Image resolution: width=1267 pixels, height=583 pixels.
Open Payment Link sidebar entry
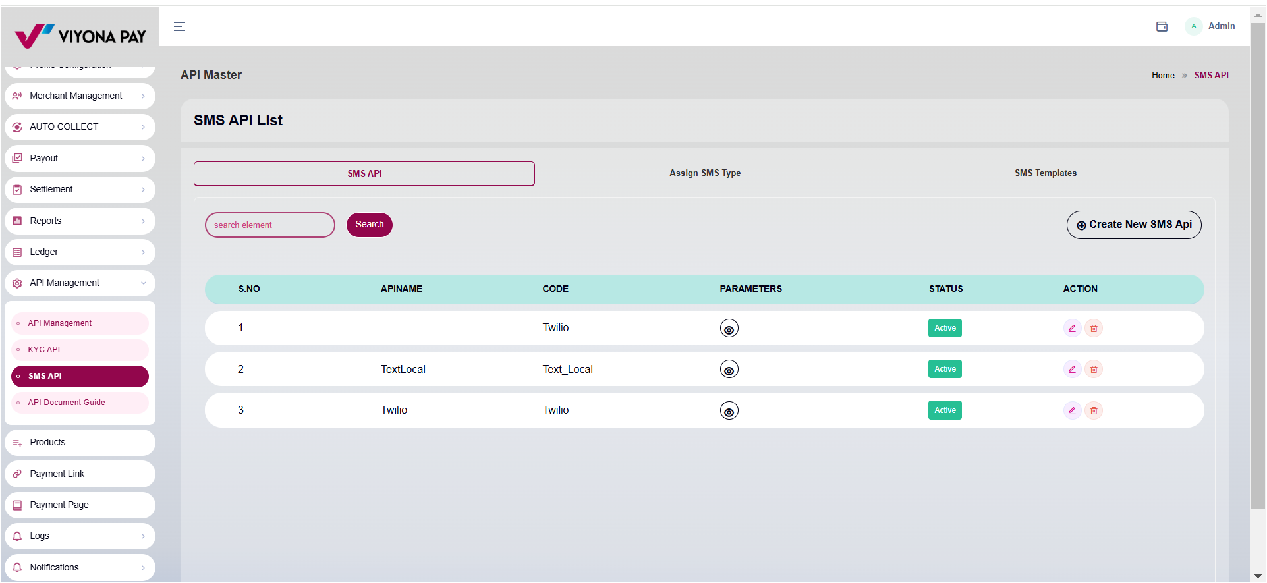80,474
